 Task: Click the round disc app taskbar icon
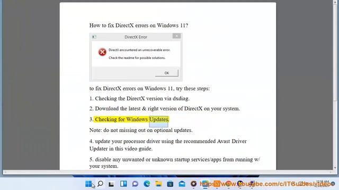pyautogui.click(x=193, y=184)
